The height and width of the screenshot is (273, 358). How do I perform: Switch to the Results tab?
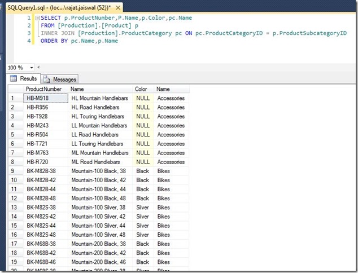click(24, 78)
